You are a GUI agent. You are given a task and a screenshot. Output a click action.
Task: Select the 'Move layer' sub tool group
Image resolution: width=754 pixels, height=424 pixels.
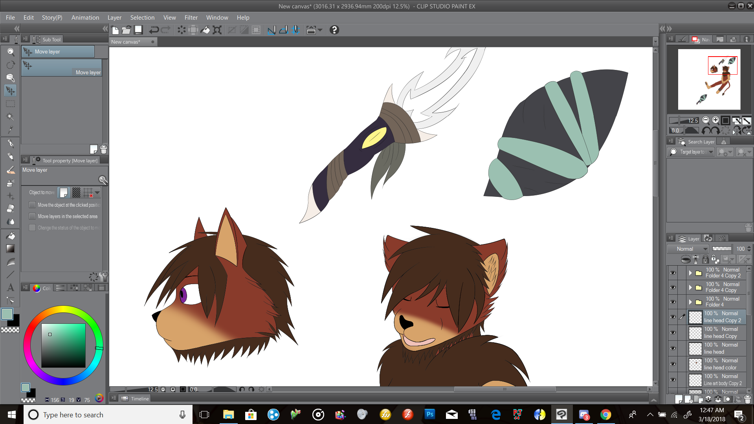(58, 51)
